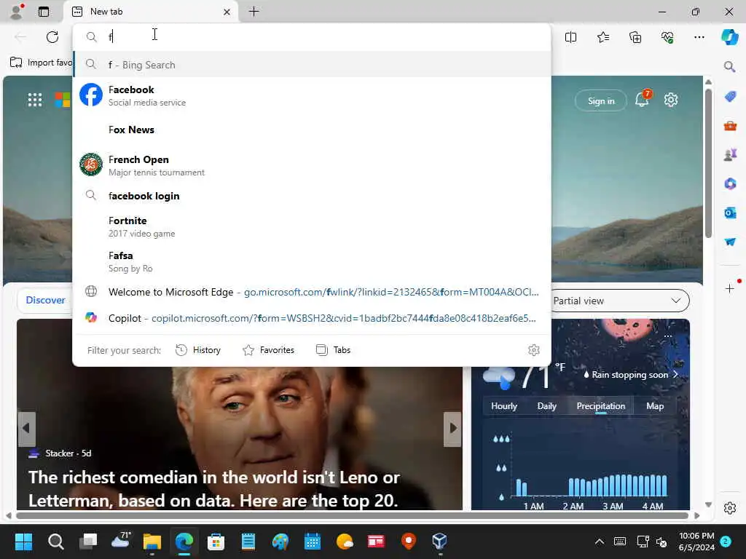The height and width of the screenshot is (559, 746).
Task: Click Import favorites in bookmarks bar
Action: click(x=42, y=63)
